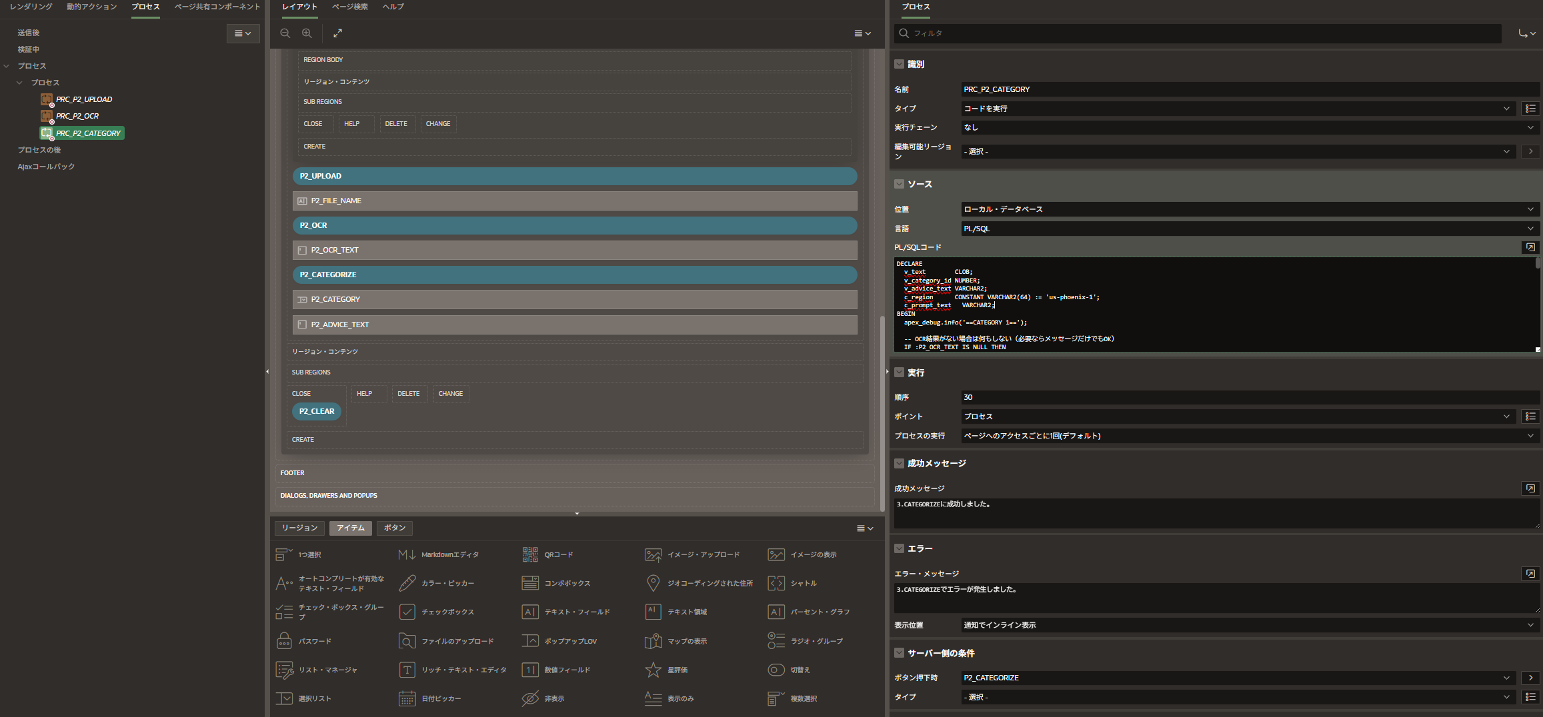
Task: Open the process tree menu icon
Action: tap(243, 33)
